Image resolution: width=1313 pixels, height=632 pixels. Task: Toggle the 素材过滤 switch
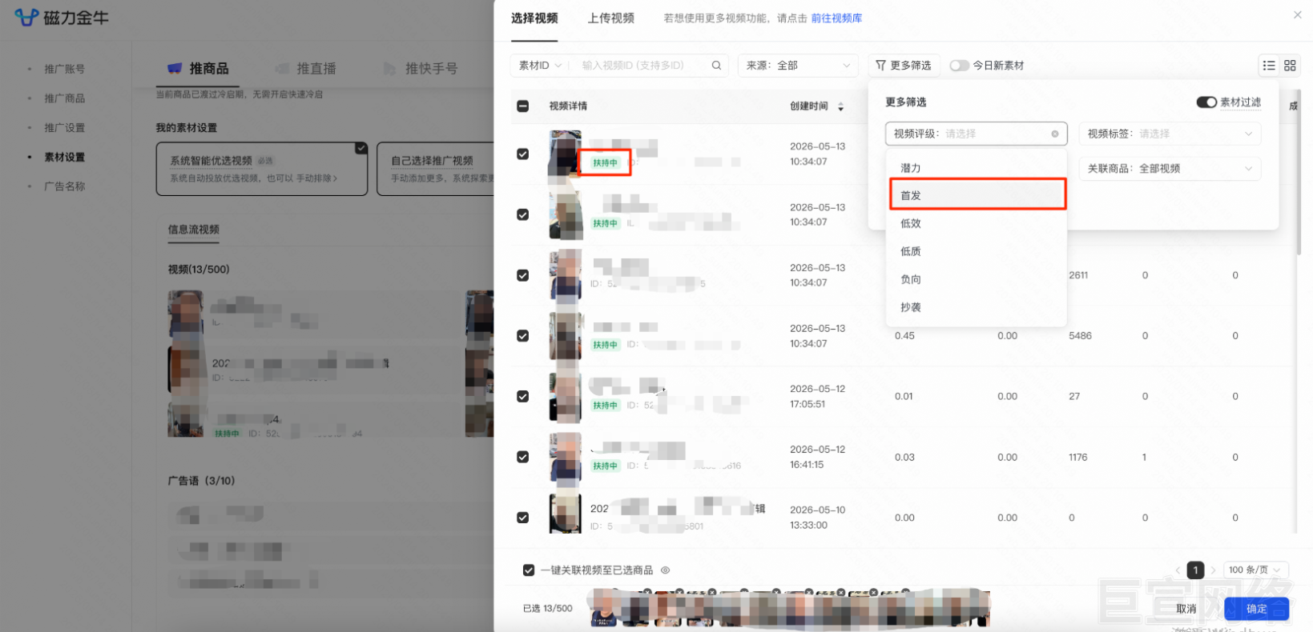pos(1206,102)
